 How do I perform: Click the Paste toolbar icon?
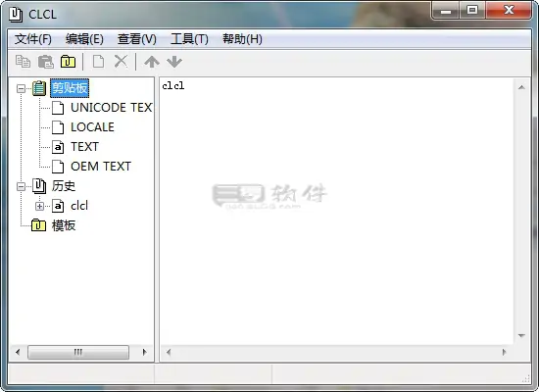pyautogui.click(x=46, y=62)
